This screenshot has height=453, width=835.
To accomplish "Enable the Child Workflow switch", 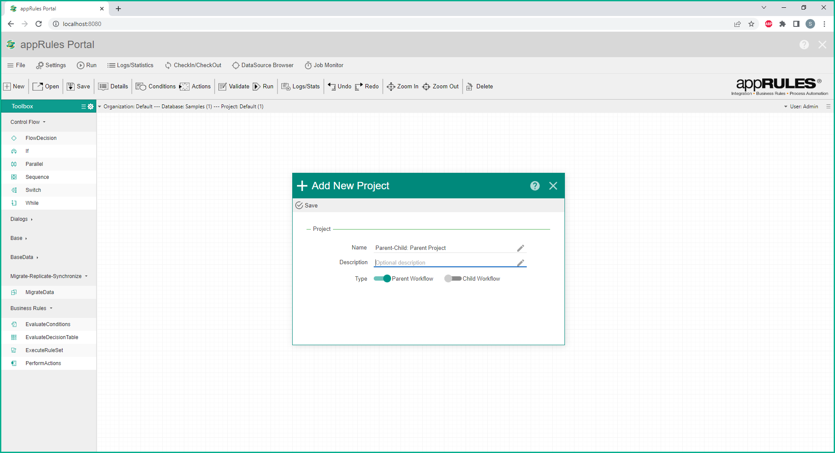I will click(453, 278).
